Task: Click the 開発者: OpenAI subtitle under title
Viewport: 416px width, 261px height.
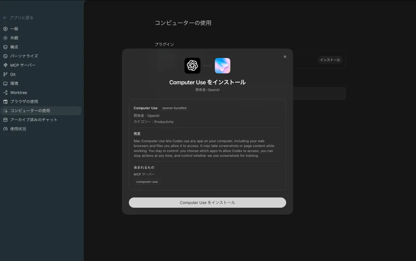Action: tap(207, 90)
